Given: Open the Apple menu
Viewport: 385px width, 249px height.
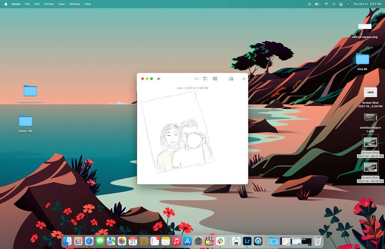Looking at the screenshot, I should [x=6, y=4].
